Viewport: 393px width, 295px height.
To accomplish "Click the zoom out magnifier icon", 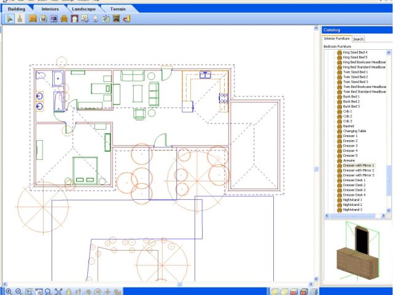I will coord(18,291).
